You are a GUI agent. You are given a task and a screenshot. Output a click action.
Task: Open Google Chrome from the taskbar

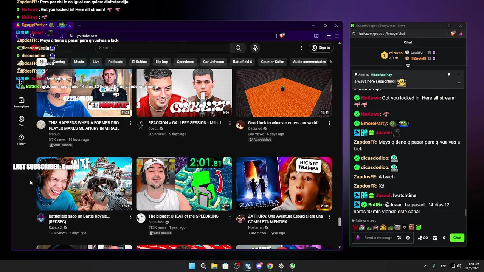[x=270, y=266]
